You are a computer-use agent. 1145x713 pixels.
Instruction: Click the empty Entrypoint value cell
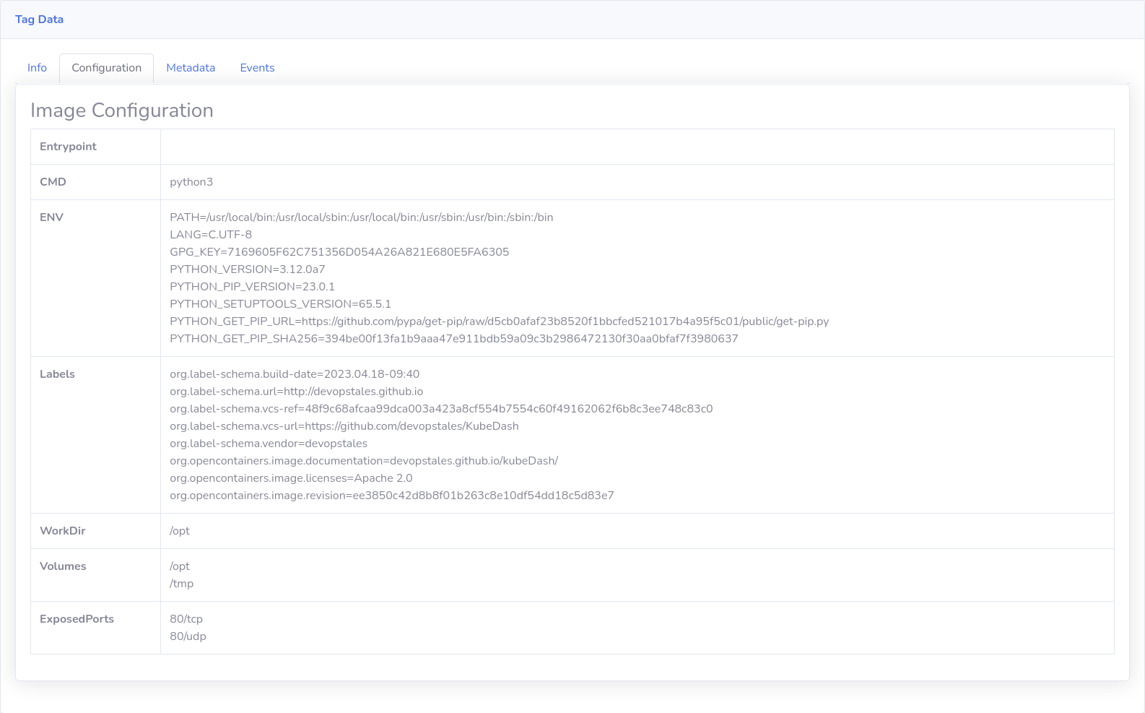637,147
